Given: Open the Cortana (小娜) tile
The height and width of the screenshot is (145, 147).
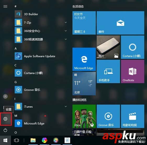Looking at the screenshot, I should pyautogui.click(x=133, y=47).
